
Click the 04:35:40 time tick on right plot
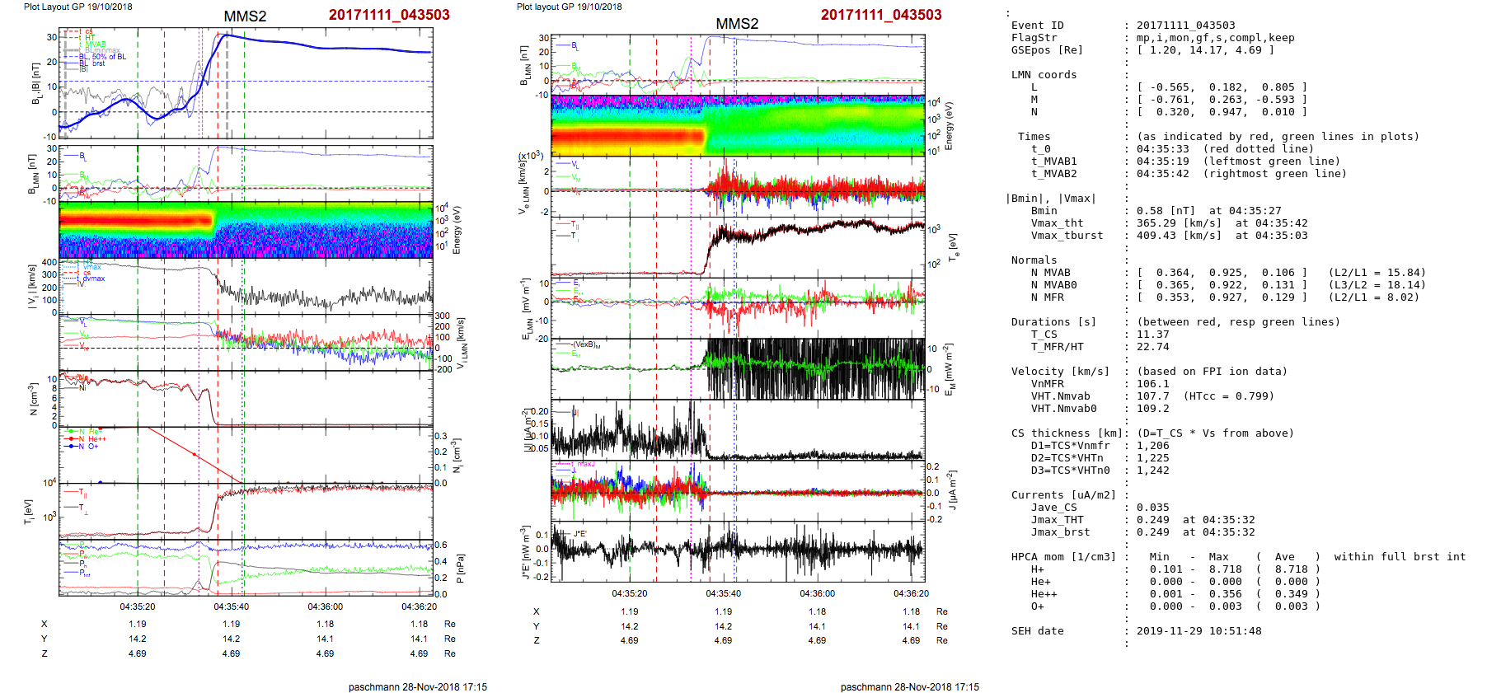[723, 593]
